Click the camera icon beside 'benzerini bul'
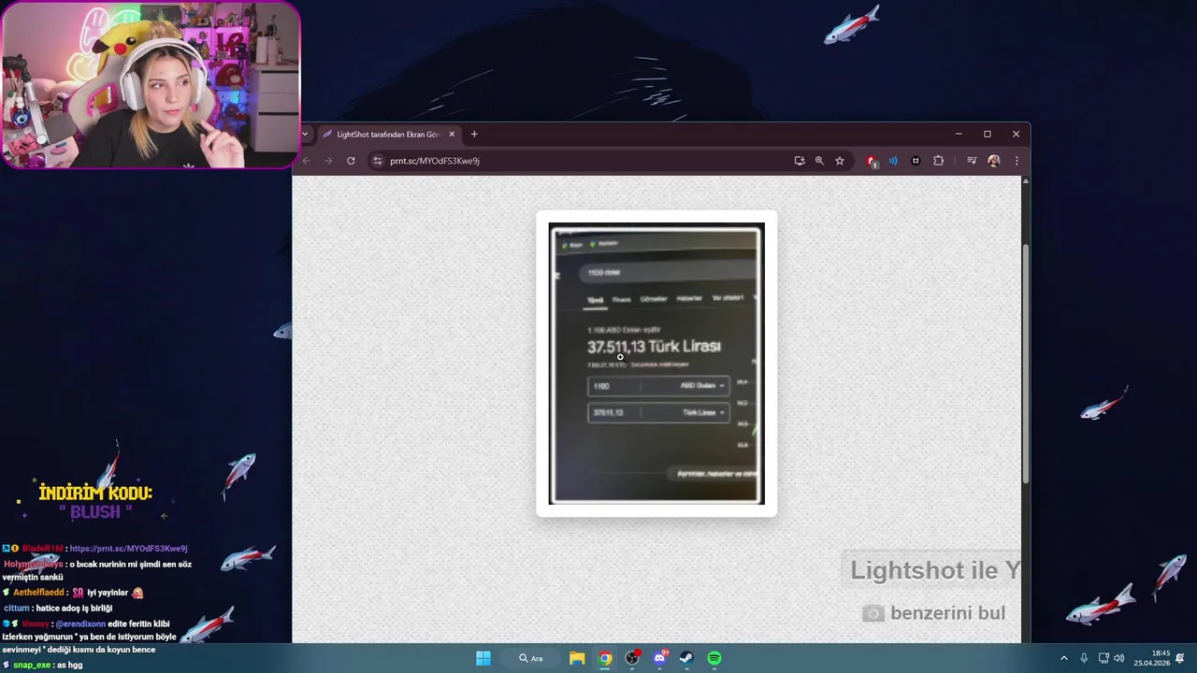 (873, 613)
